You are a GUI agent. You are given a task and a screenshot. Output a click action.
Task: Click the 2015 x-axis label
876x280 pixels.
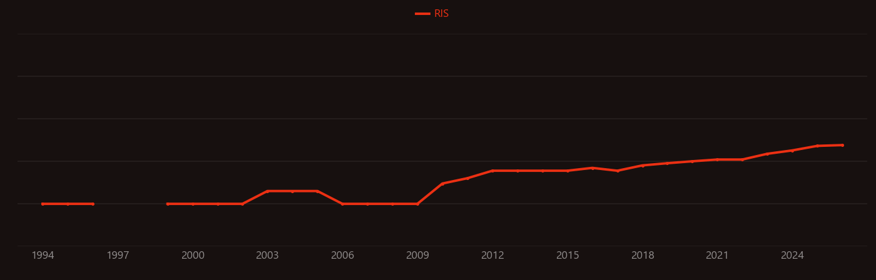tap(568, 256)
